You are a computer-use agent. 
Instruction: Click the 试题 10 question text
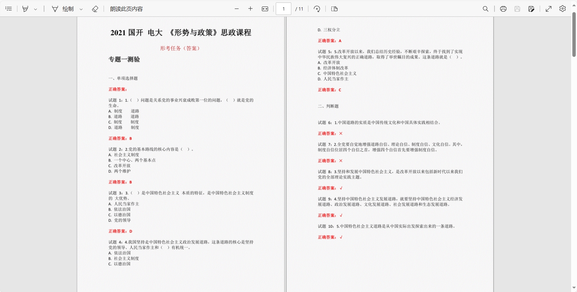pyautogui.click(x=387, y=226)
